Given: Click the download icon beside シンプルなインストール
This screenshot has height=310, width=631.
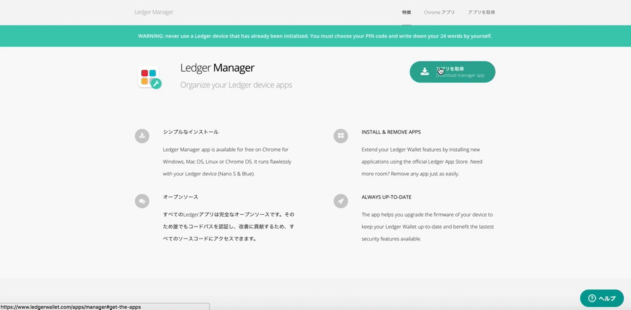Looking at the screenshot, I should (142, 136).
